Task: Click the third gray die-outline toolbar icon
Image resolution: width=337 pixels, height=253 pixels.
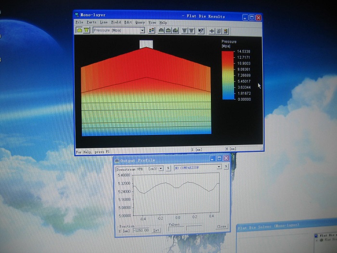Action: point(175,31)
